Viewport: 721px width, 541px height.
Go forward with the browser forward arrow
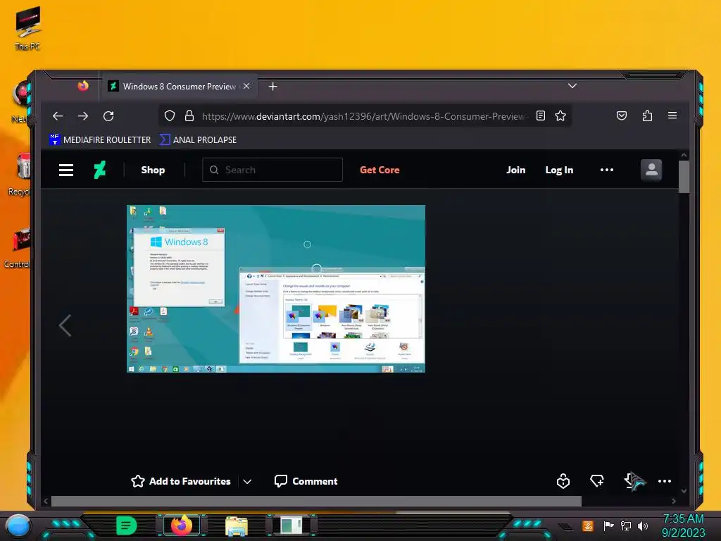tap(83, 116)
